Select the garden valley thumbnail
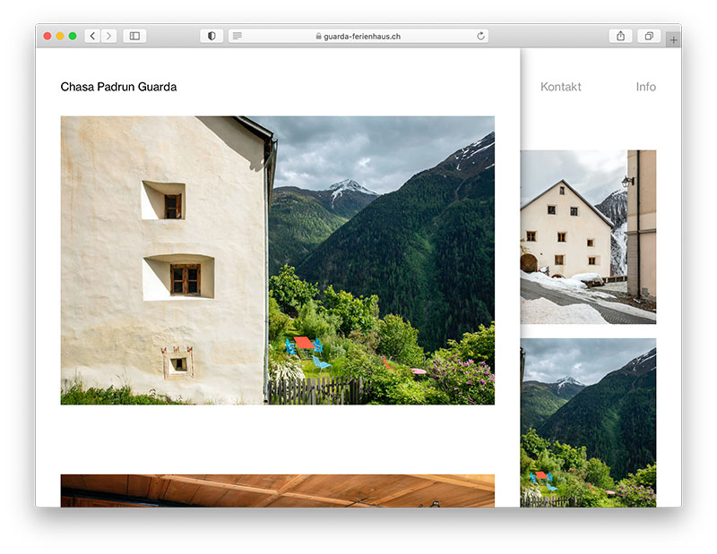The height and width of the screenshot is (554, 717). click(588, 422)
